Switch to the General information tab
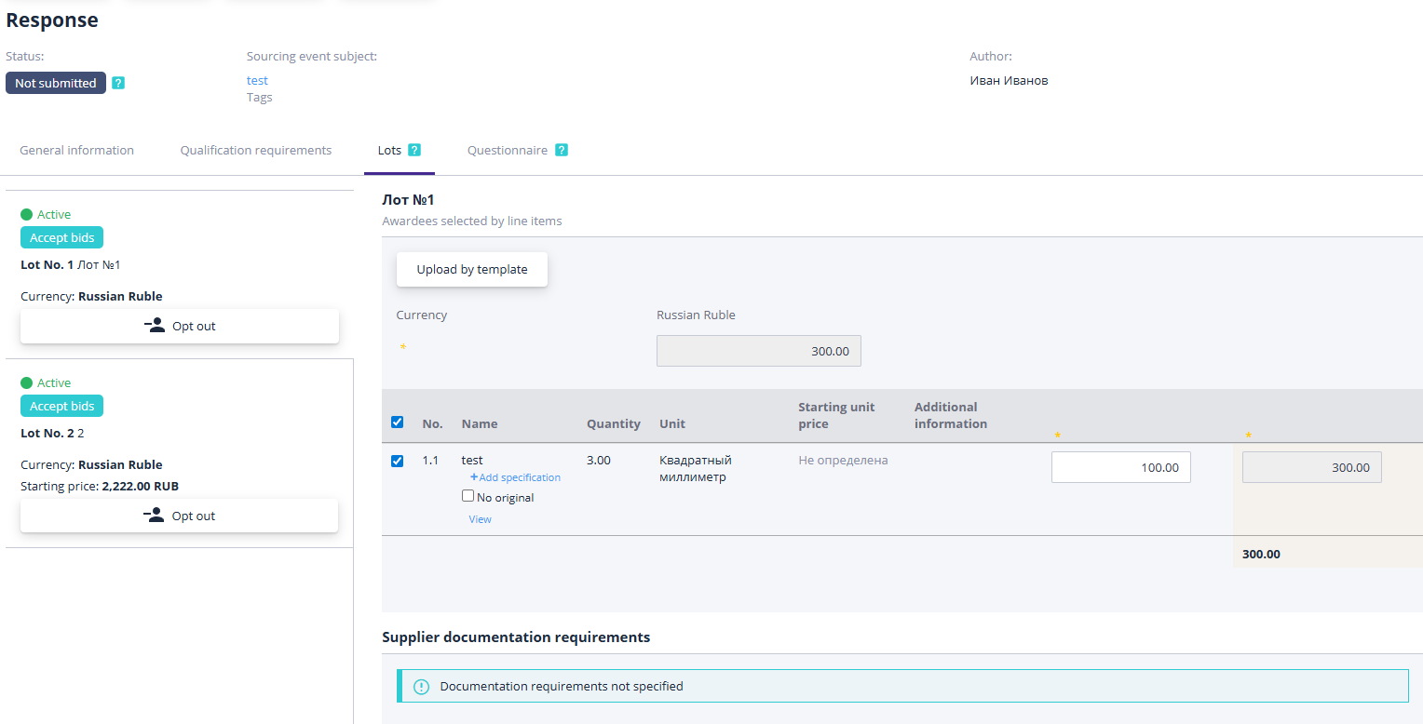The height and width of the screenshot is (724, 1423). [x=76, y=149]
